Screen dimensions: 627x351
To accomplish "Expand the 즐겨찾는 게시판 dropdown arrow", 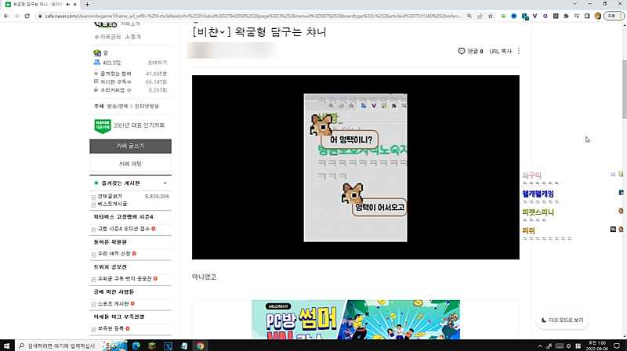I will pos(165,183).
